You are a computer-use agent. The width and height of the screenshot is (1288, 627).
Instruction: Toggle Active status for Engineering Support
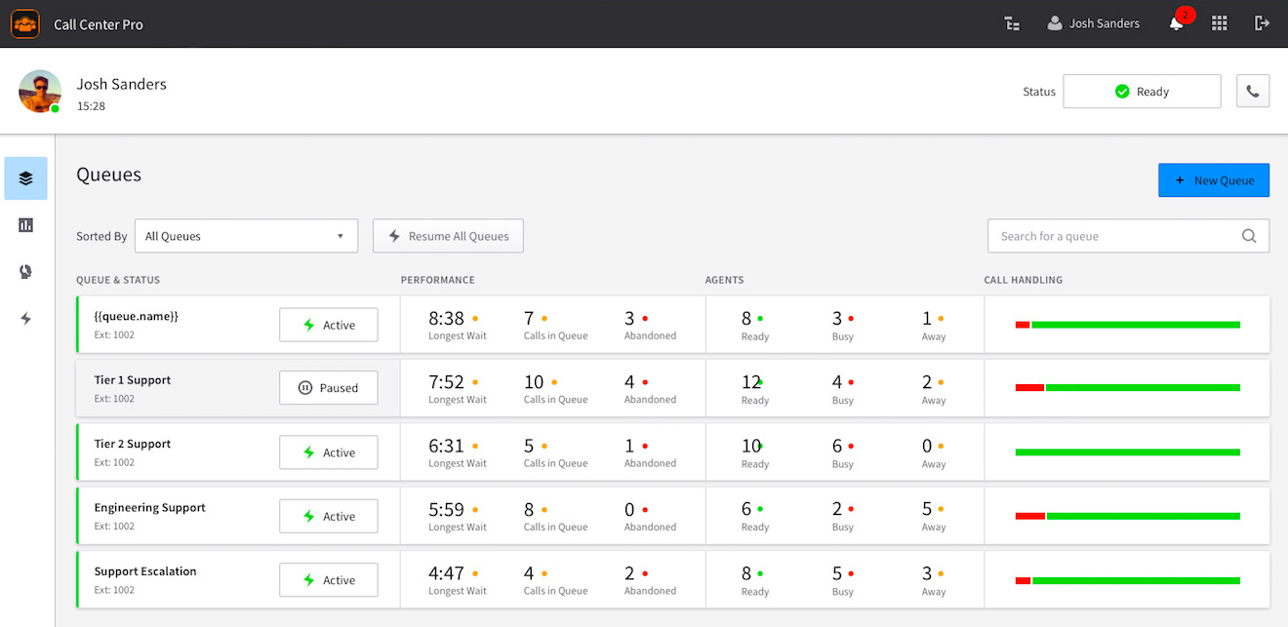pos(328,516)
